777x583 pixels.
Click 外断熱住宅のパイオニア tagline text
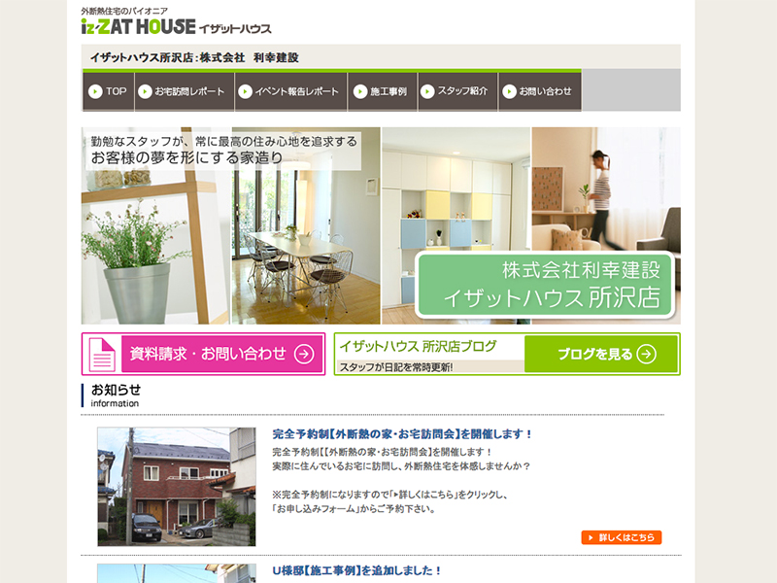pyautogui.click(x=124, y=11)
